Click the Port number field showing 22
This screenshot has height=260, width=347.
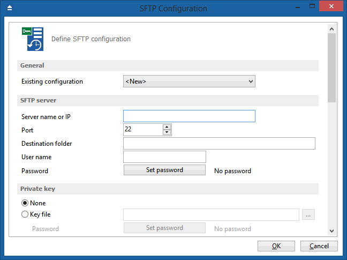pos(143,130)
